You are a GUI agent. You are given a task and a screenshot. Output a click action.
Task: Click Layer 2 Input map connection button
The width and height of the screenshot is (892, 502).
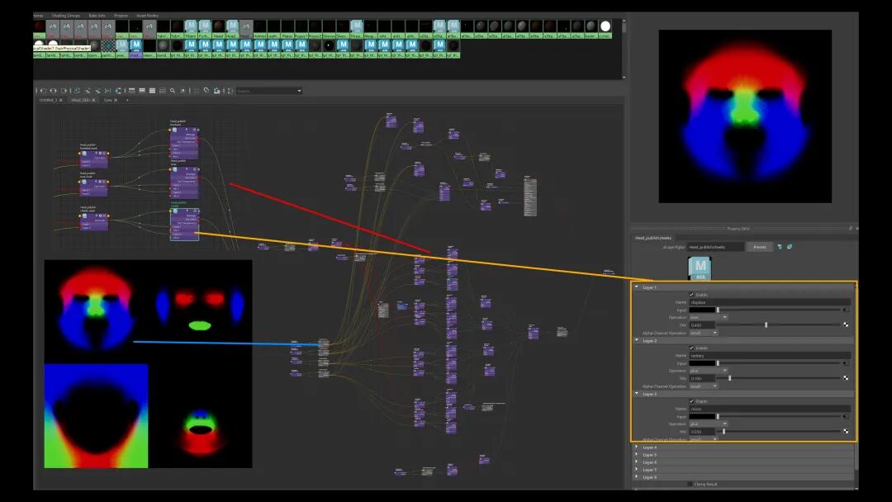click(846, 363)
